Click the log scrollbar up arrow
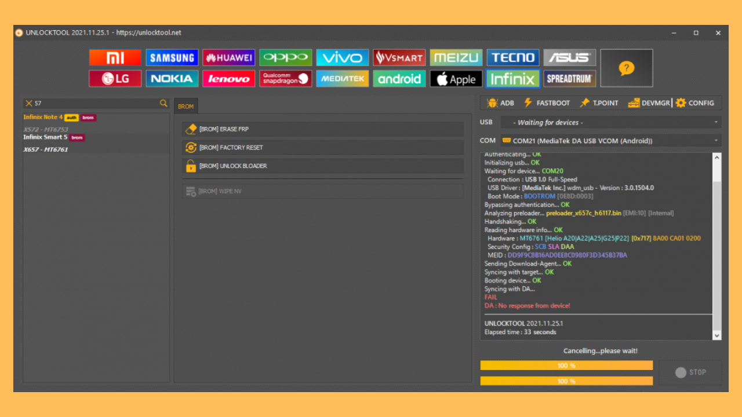 [717, 158]
